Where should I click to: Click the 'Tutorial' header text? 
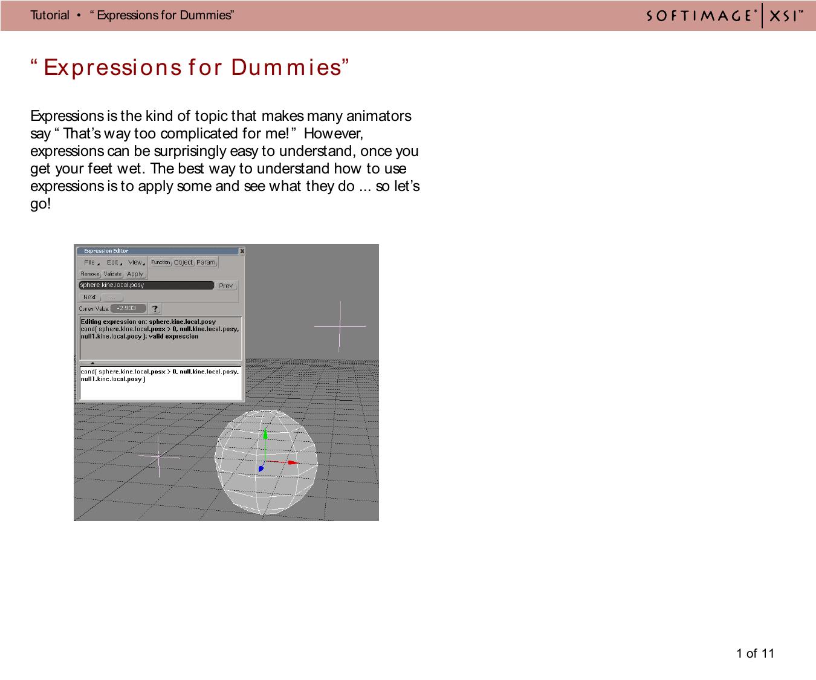click(50, 15)
